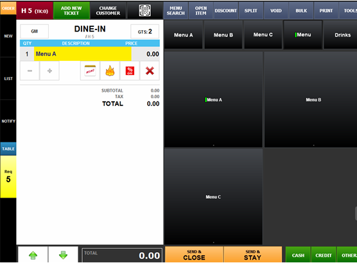Void the ticket using the Void button
Viewport: 357px width, 263px height.
(x=275, y=10)
